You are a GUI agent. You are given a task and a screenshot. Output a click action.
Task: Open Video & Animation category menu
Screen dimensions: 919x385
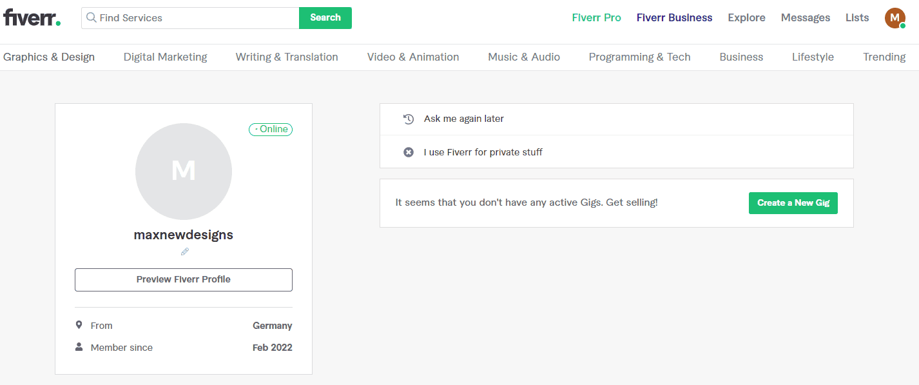pyautogui.click(x=413, y=57)
